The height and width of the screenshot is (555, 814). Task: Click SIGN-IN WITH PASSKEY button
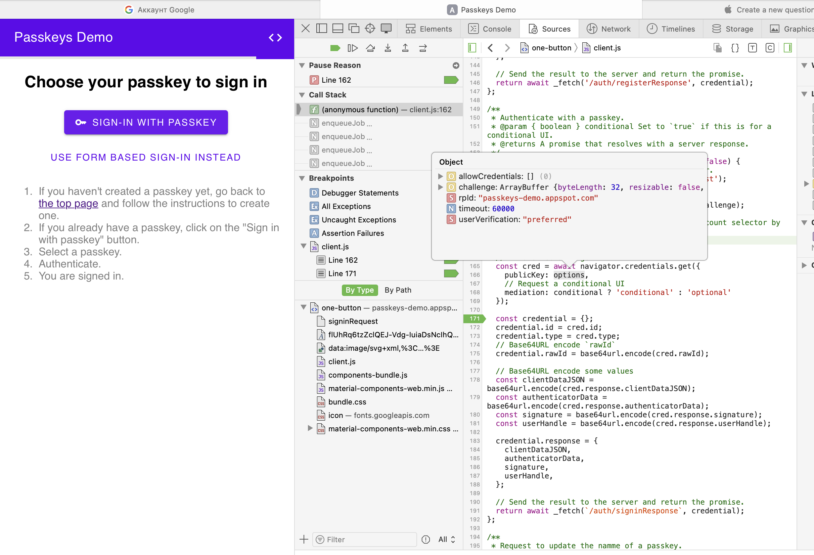pos(146,122)
